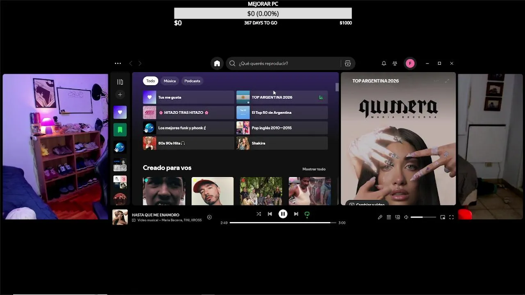Image resolution: width=525 pixels, height=295 pixels.
Task: Click the song title HASTA QUE ME ENAMORO
Action: coord(155,215)
